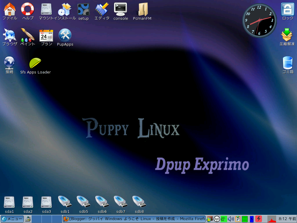Click the show desktop taskbar icon
This screenshot has width=297, height=223.
[28, 219]
